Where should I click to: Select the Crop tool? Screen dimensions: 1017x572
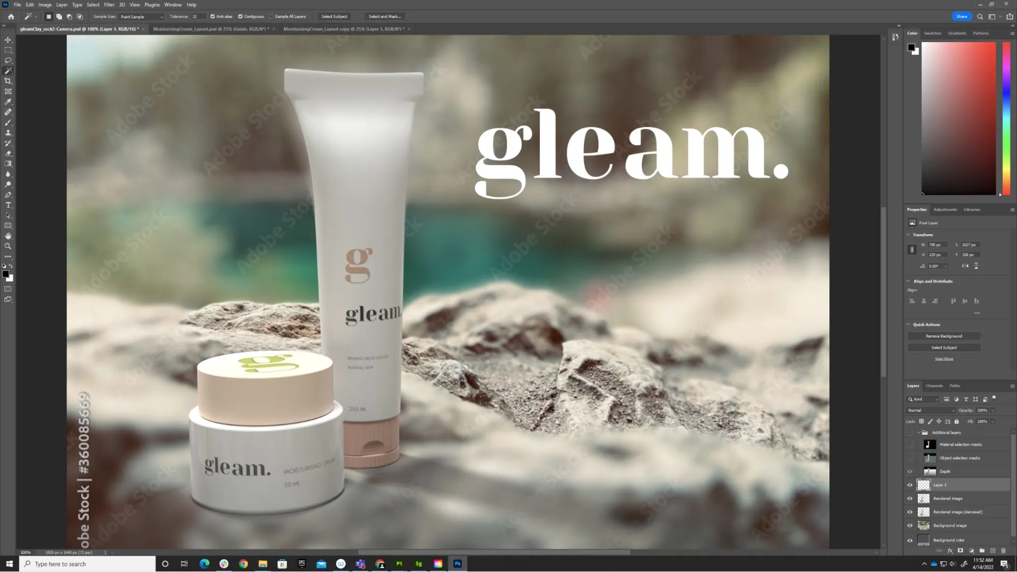point(8,81)
